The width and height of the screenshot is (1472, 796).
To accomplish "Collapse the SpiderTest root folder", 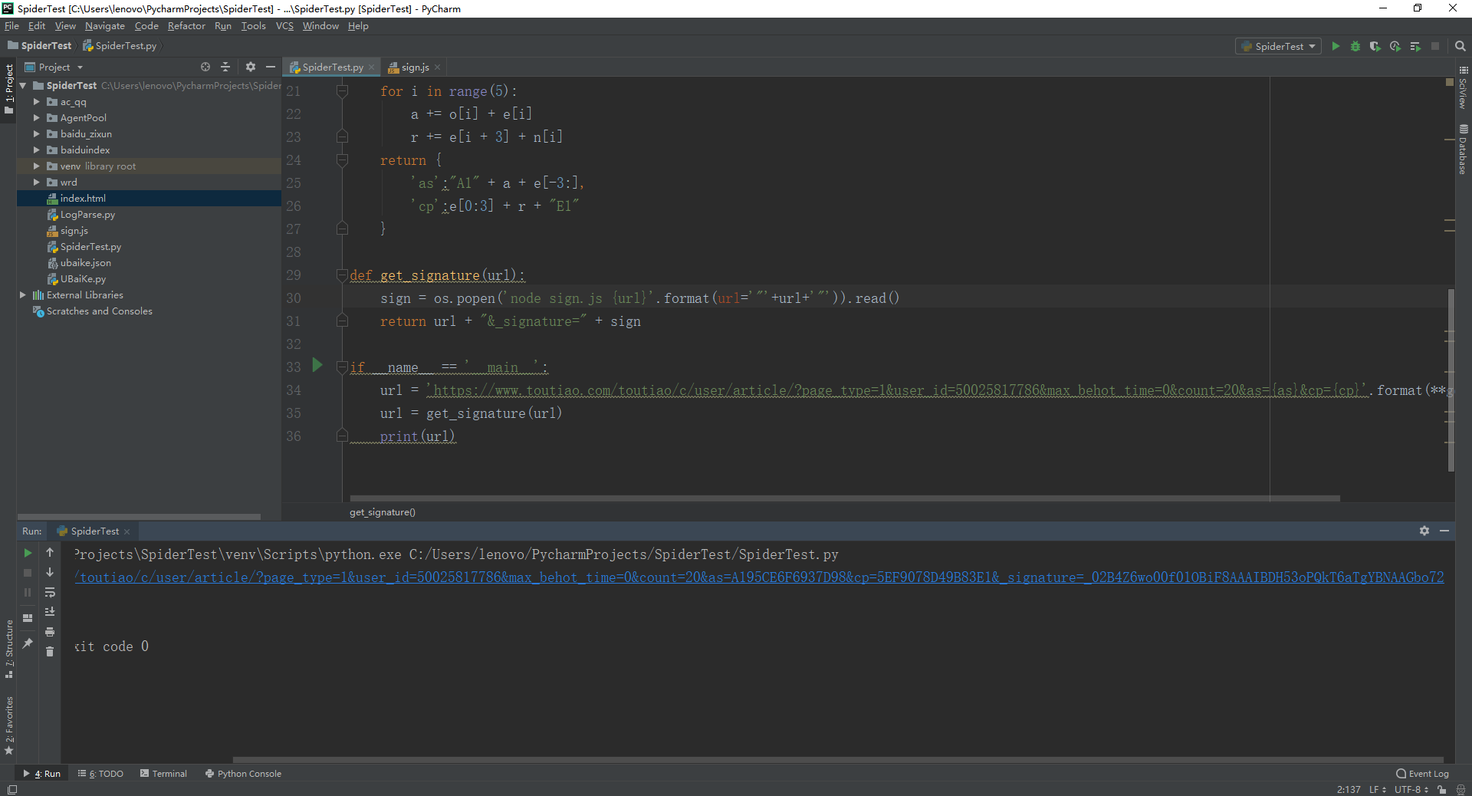I will 24,86.
